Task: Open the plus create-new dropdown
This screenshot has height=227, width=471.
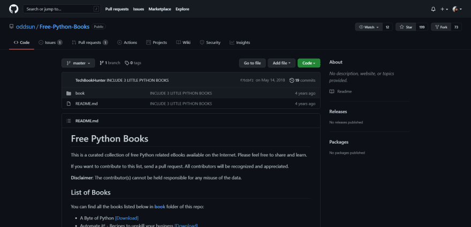Action: [x=444, y=9]
